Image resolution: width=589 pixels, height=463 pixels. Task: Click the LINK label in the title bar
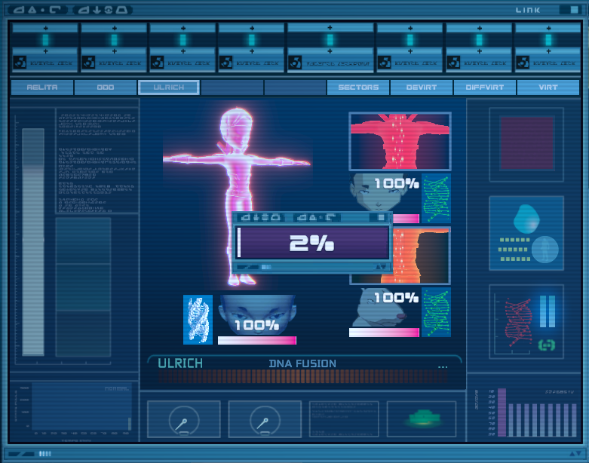pos(528,10)
